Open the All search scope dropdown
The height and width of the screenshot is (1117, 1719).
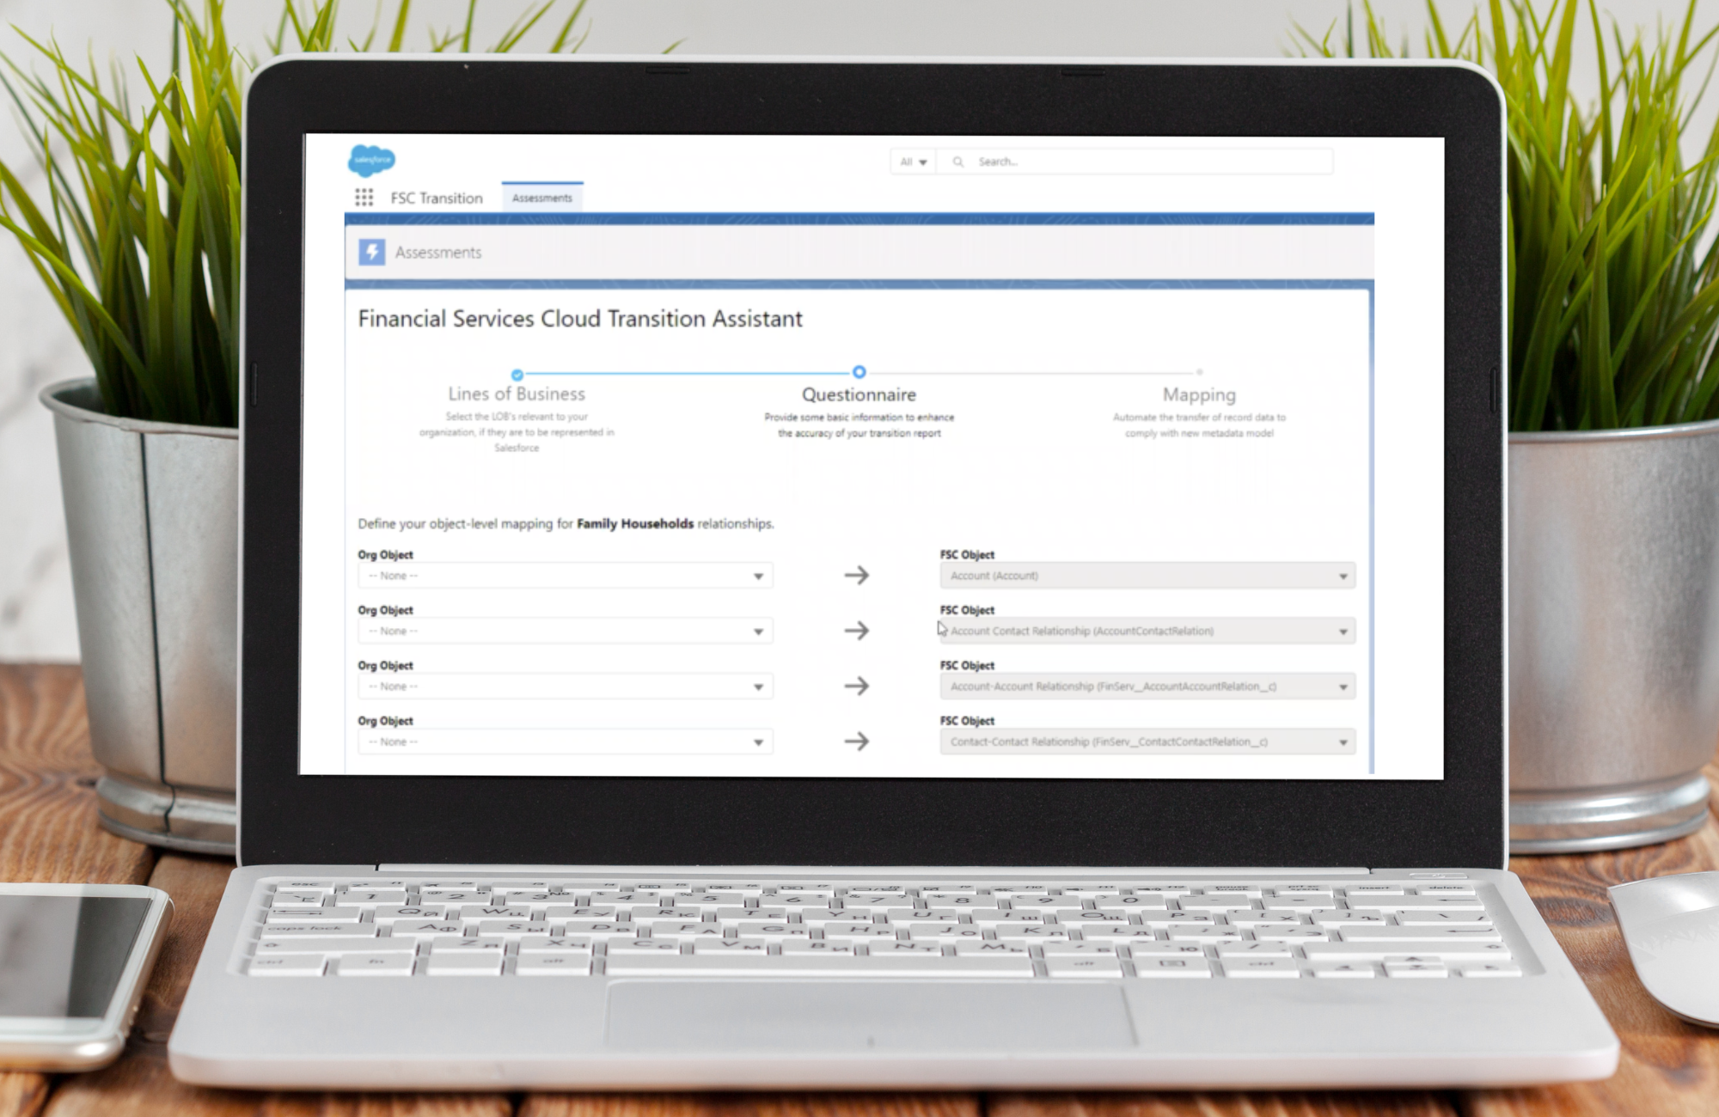(x=913, y=162)
